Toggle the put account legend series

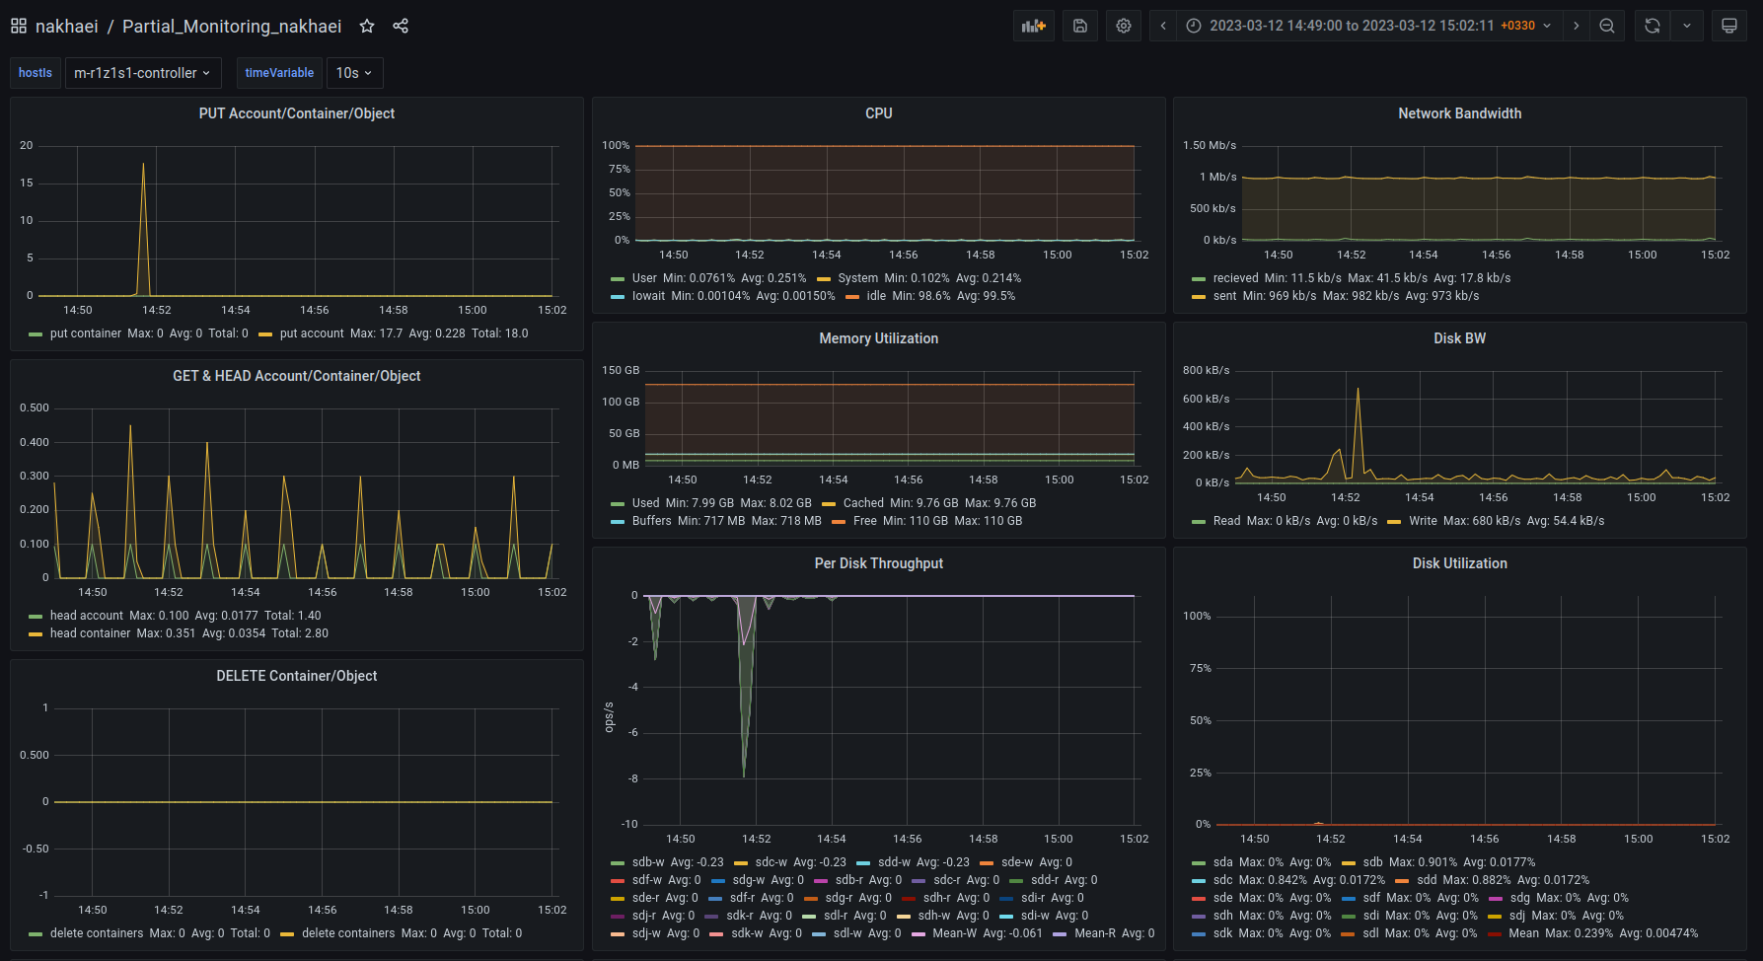click(x=311, y=333)
